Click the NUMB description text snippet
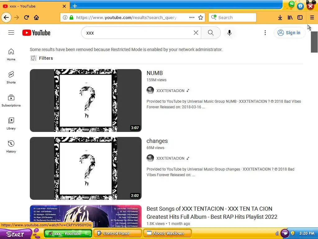 (224, 104)
